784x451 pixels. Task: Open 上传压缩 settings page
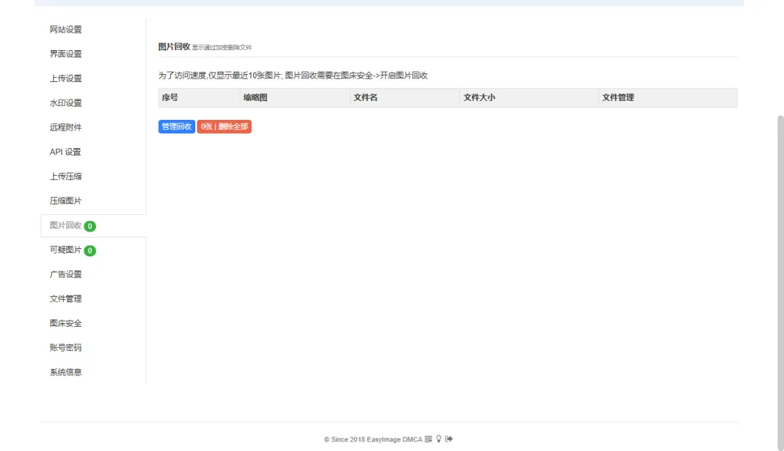[x=65, y=176]
